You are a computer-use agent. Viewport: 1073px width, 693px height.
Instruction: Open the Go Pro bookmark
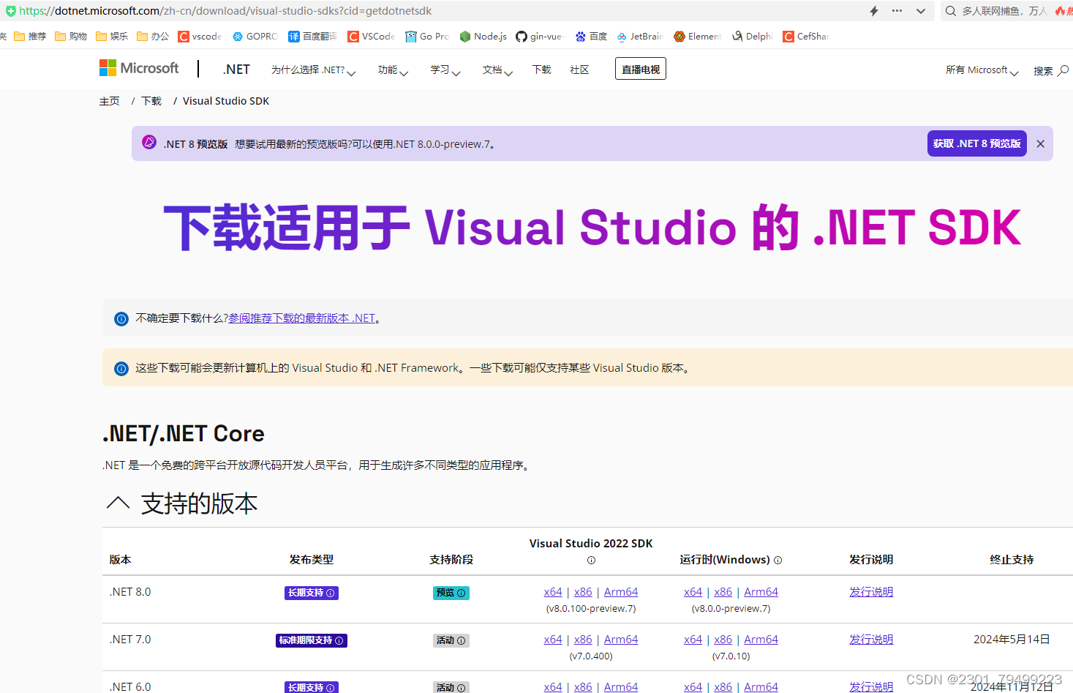tap(427, 37)
